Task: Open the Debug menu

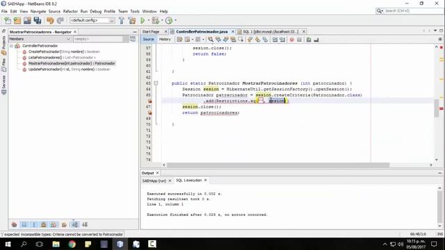Action: pyautogui.click(x=96, y=11)
